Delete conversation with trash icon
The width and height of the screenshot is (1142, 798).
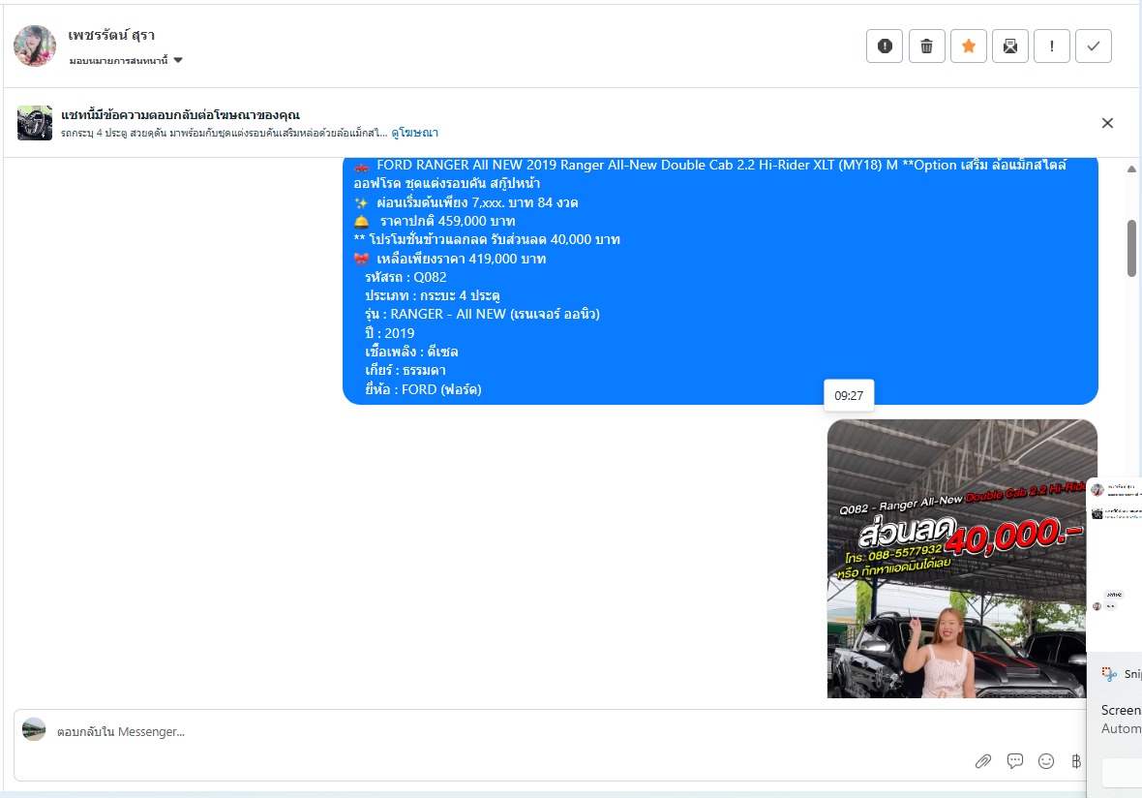coord(926,46)
